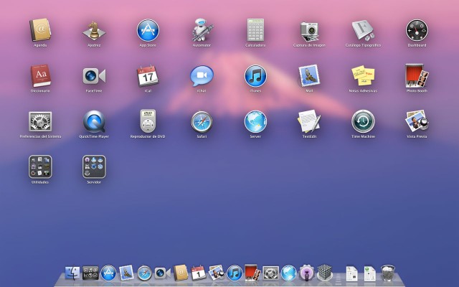459x287 pixels.
Task: Click Finder face icon in the Dock
Action: pyautogui.click(x=72, y=273)
